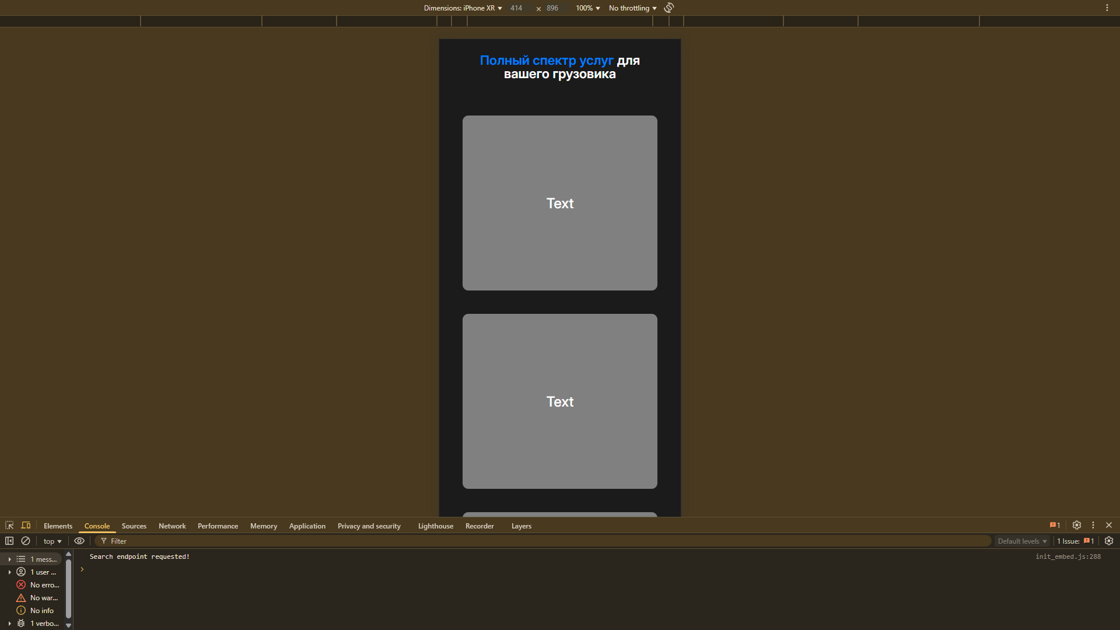Click the rotate device orientation icon

coord(669,8)
